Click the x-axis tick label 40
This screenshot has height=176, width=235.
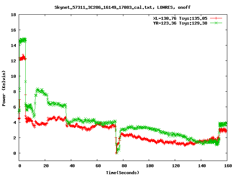coord(72,166)
